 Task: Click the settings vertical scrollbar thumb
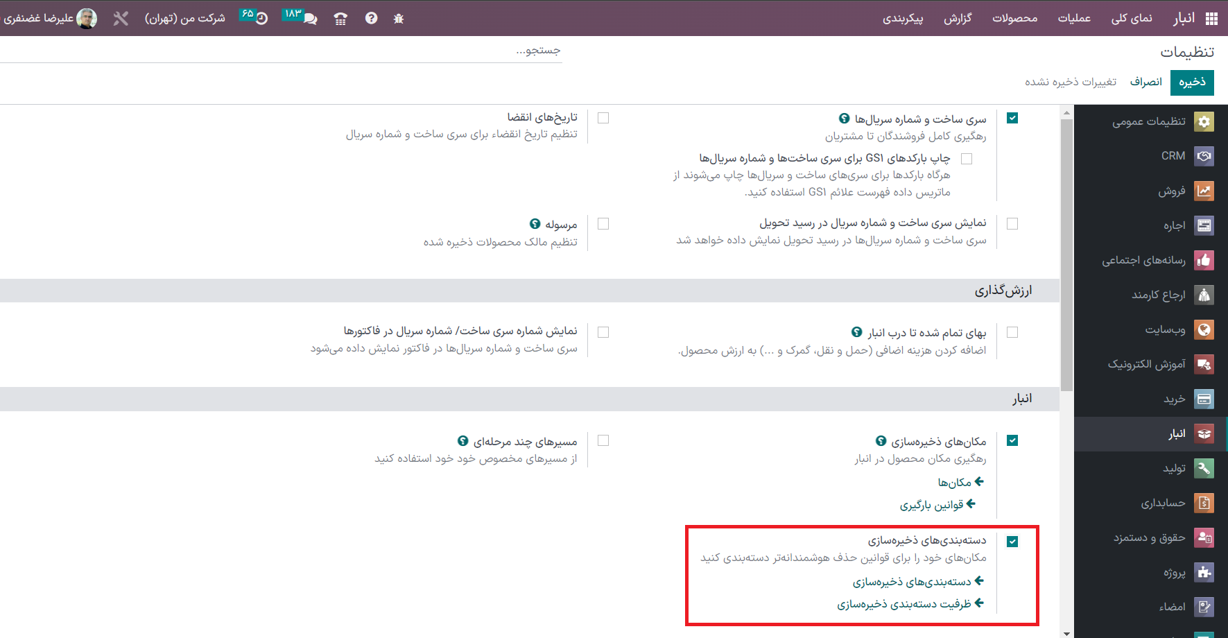pyautogui.click(x=1067, y=255)
